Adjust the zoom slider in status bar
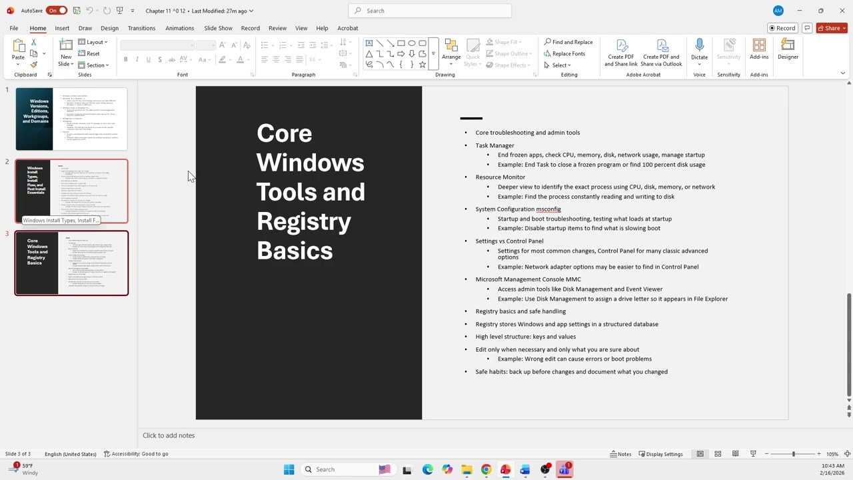The height and width of the screenshot is (480, 853). [x=793, y=454]
